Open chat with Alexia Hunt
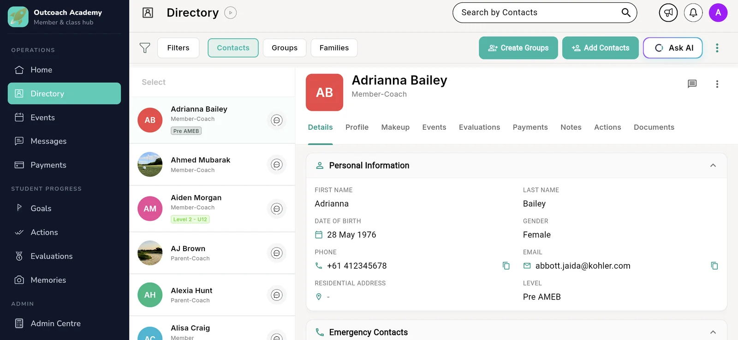This screenshot has width=738, height=340. coord(277,295)
